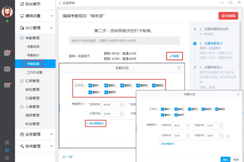Remove second shift with minus circle icon
The width and height of the screenshot is (244, 162).
[x=227, y=136]
